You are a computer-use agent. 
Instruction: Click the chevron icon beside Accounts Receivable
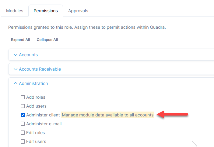(16, 69)
